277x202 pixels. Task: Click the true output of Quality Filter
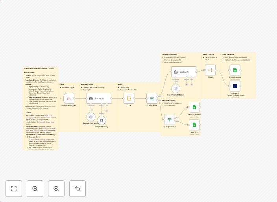pos(157,97)
